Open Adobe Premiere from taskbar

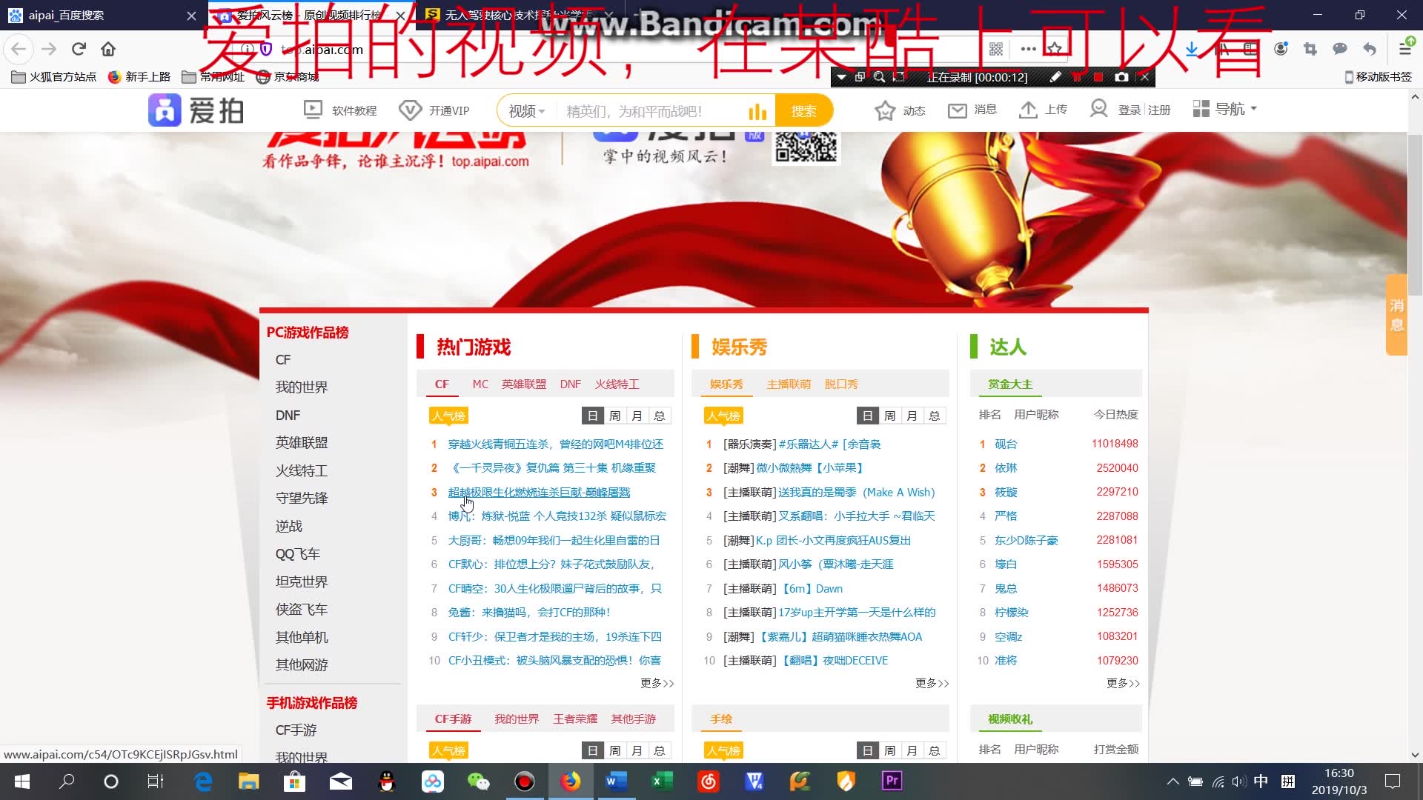[x=892, y=781]
